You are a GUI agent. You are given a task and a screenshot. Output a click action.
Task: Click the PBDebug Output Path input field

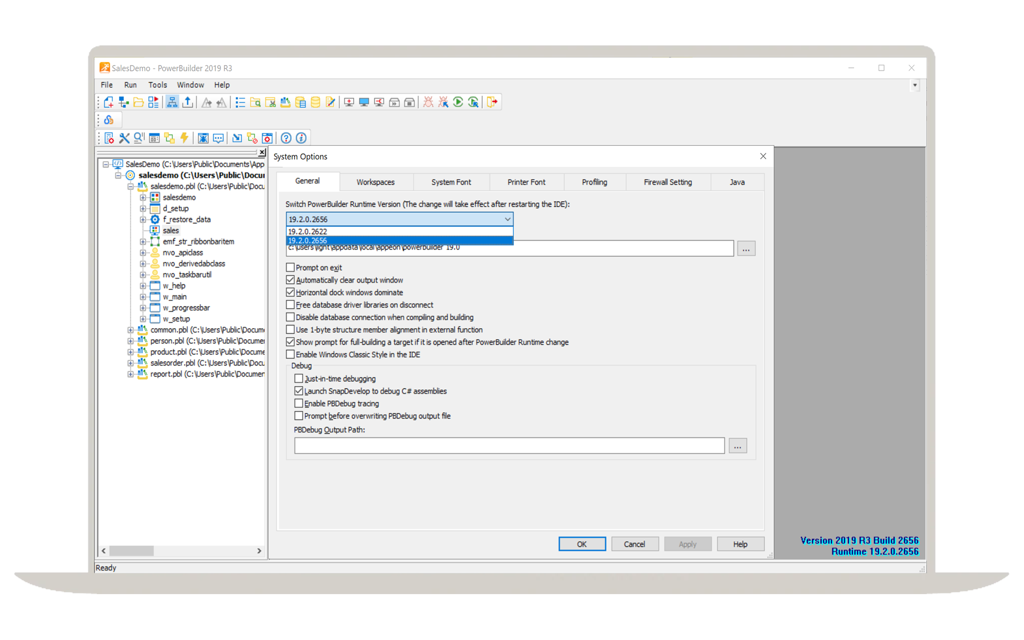tap(509, 445)
